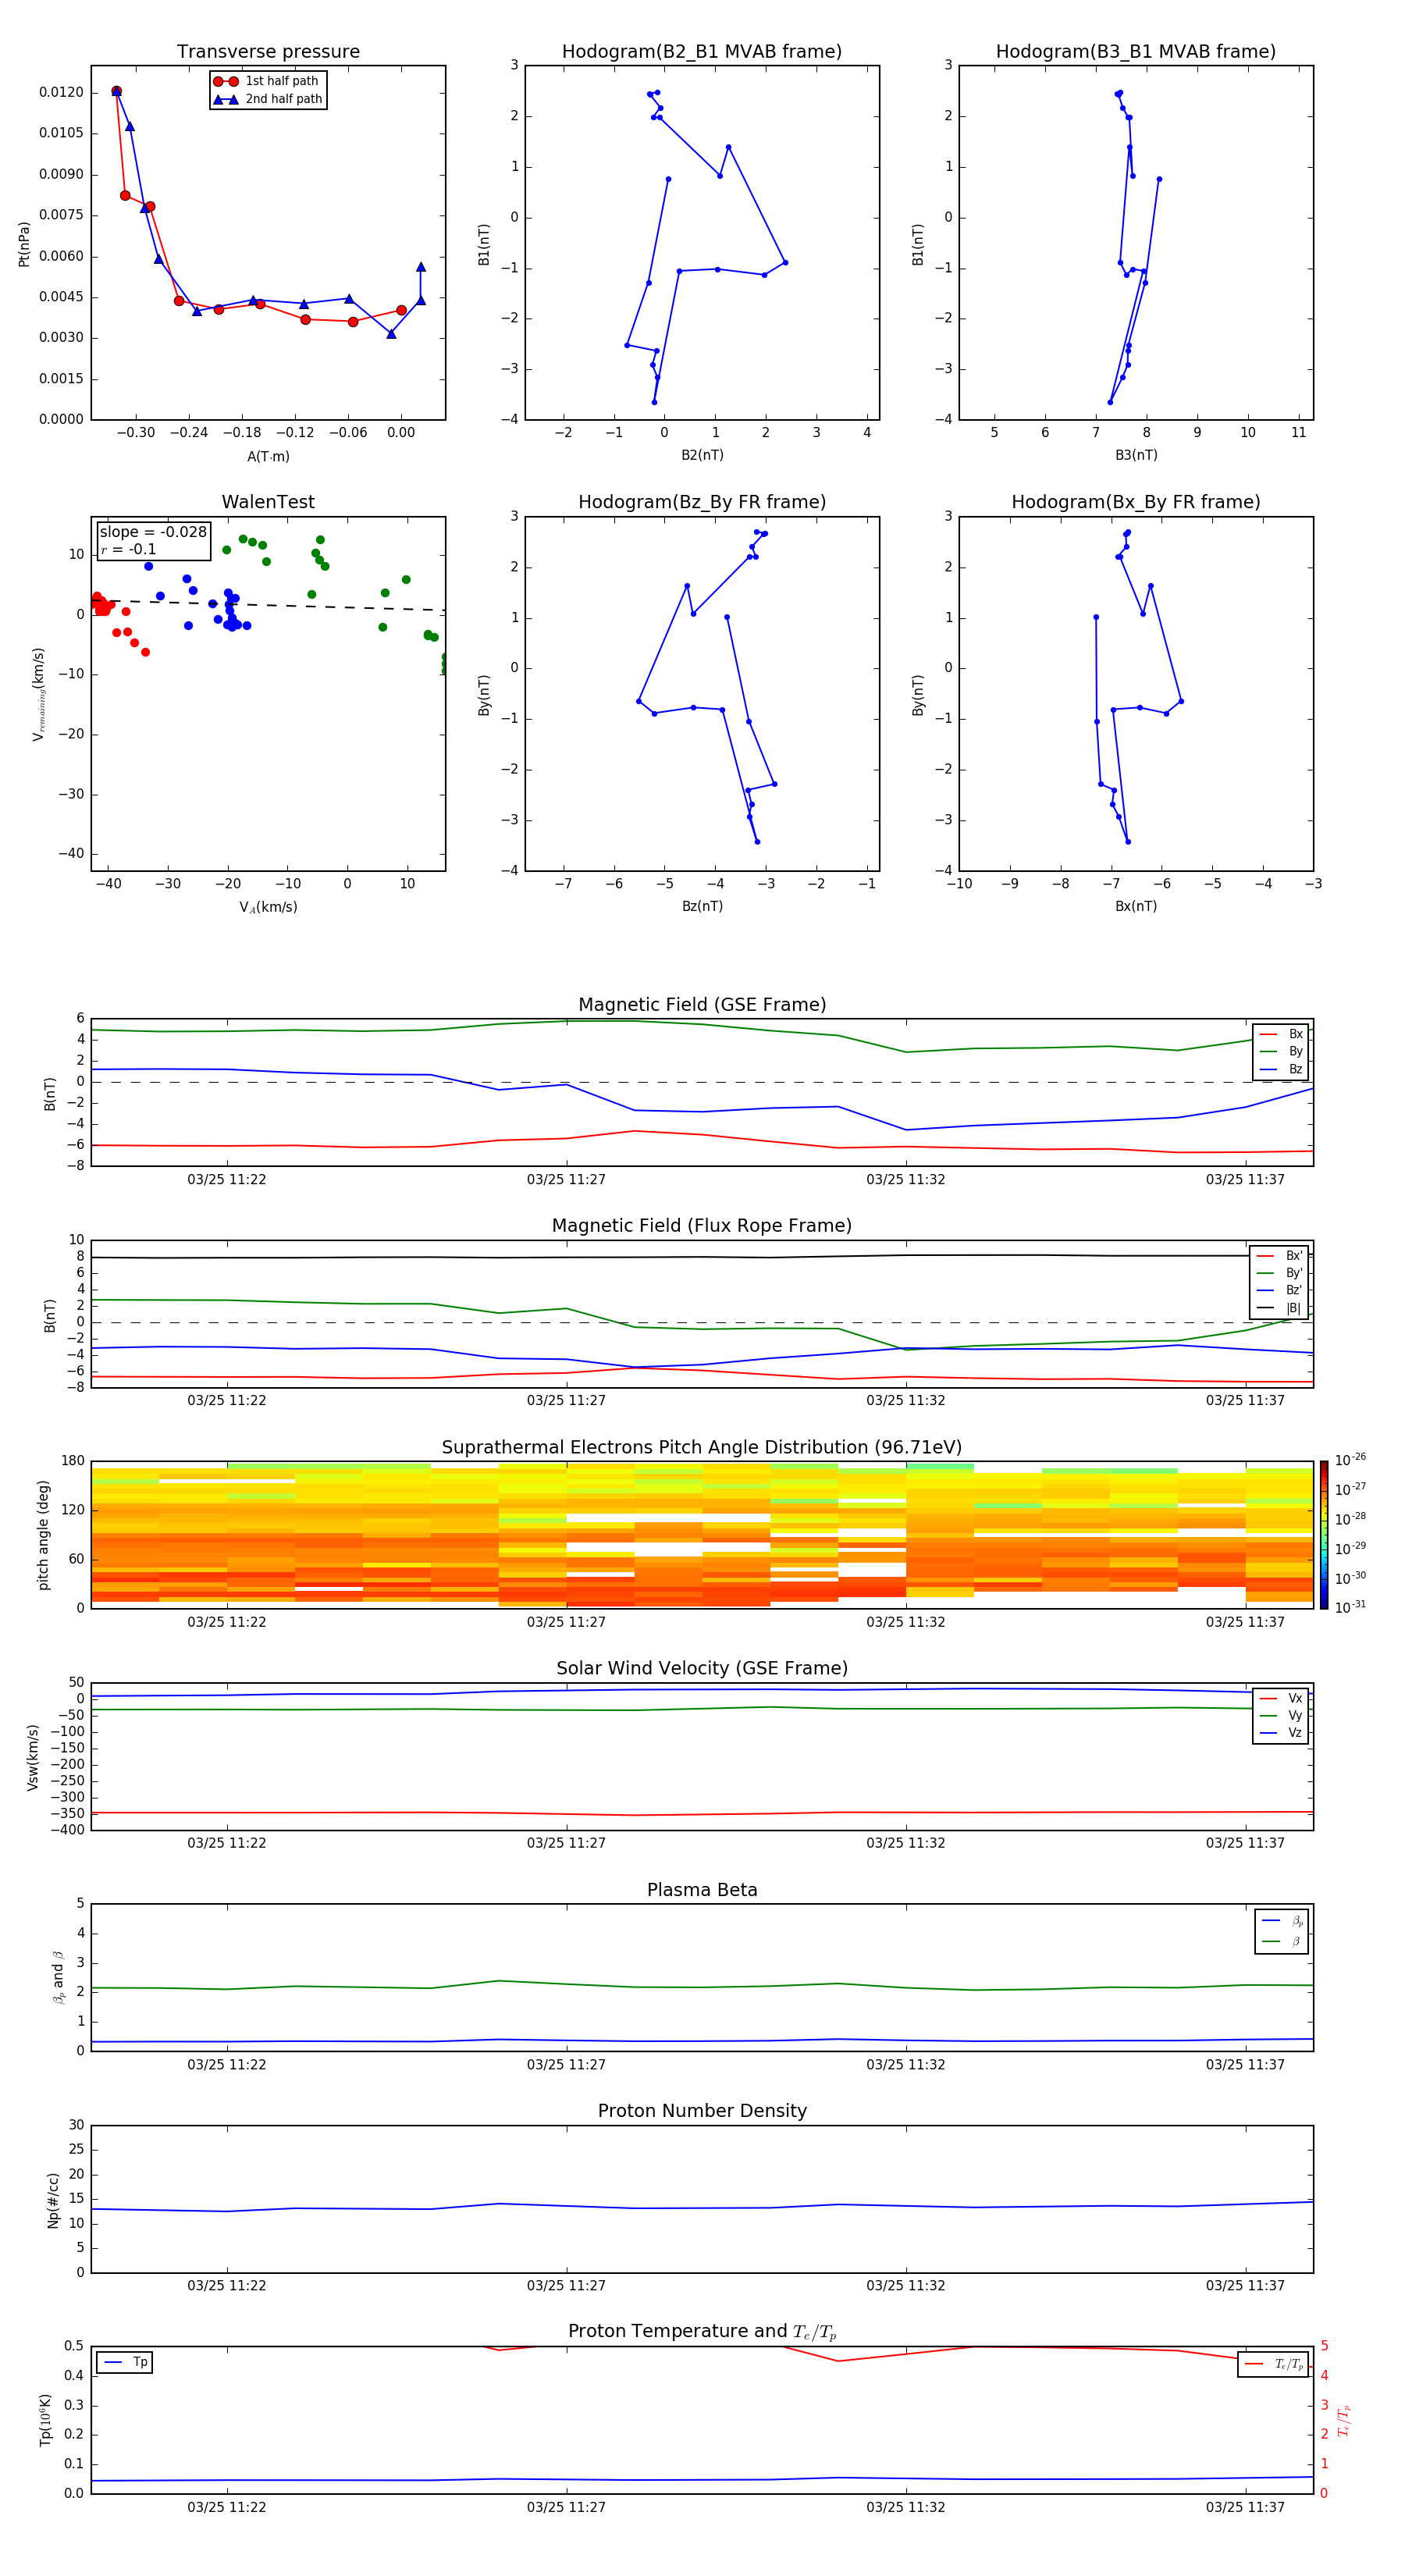Click the "Plasma Beta" plot title
The image size is (1405, 2576).
[702, 1890]
